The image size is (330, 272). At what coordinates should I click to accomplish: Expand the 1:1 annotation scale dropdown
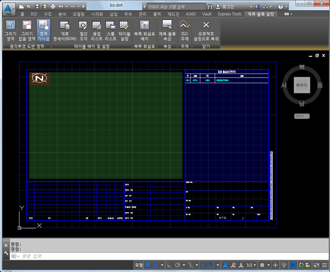[252, 265]
